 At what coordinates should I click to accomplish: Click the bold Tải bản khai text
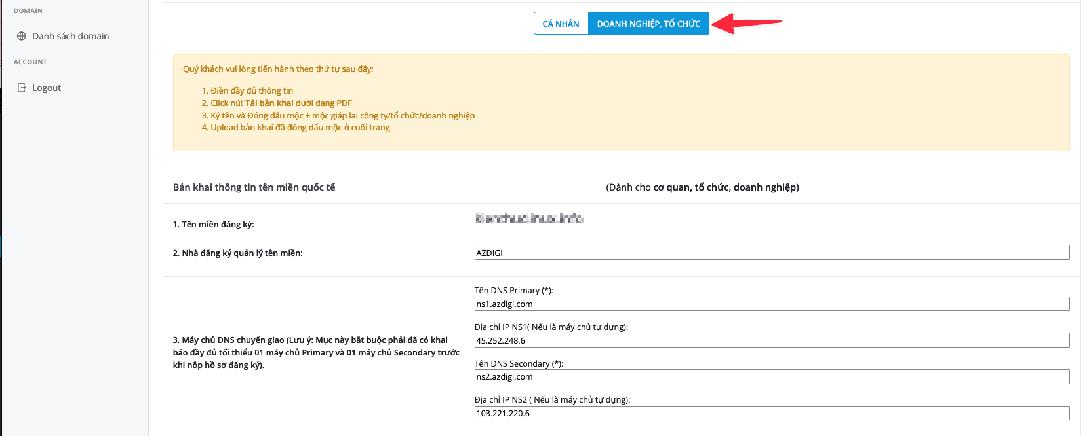point(269,103)
